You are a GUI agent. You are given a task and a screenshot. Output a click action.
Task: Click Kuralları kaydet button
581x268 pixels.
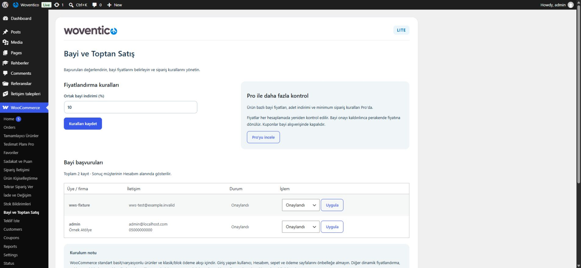coord(83,124)
